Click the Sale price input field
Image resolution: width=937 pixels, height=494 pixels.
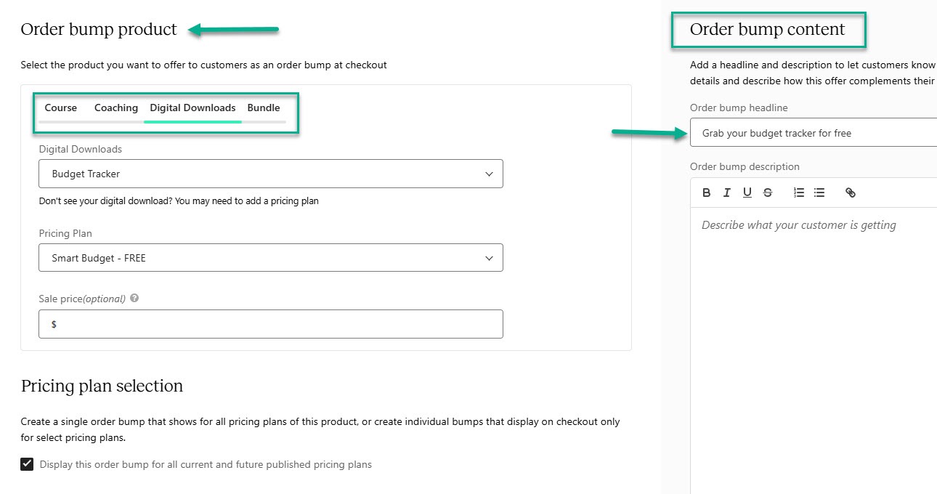coord(271,324)
